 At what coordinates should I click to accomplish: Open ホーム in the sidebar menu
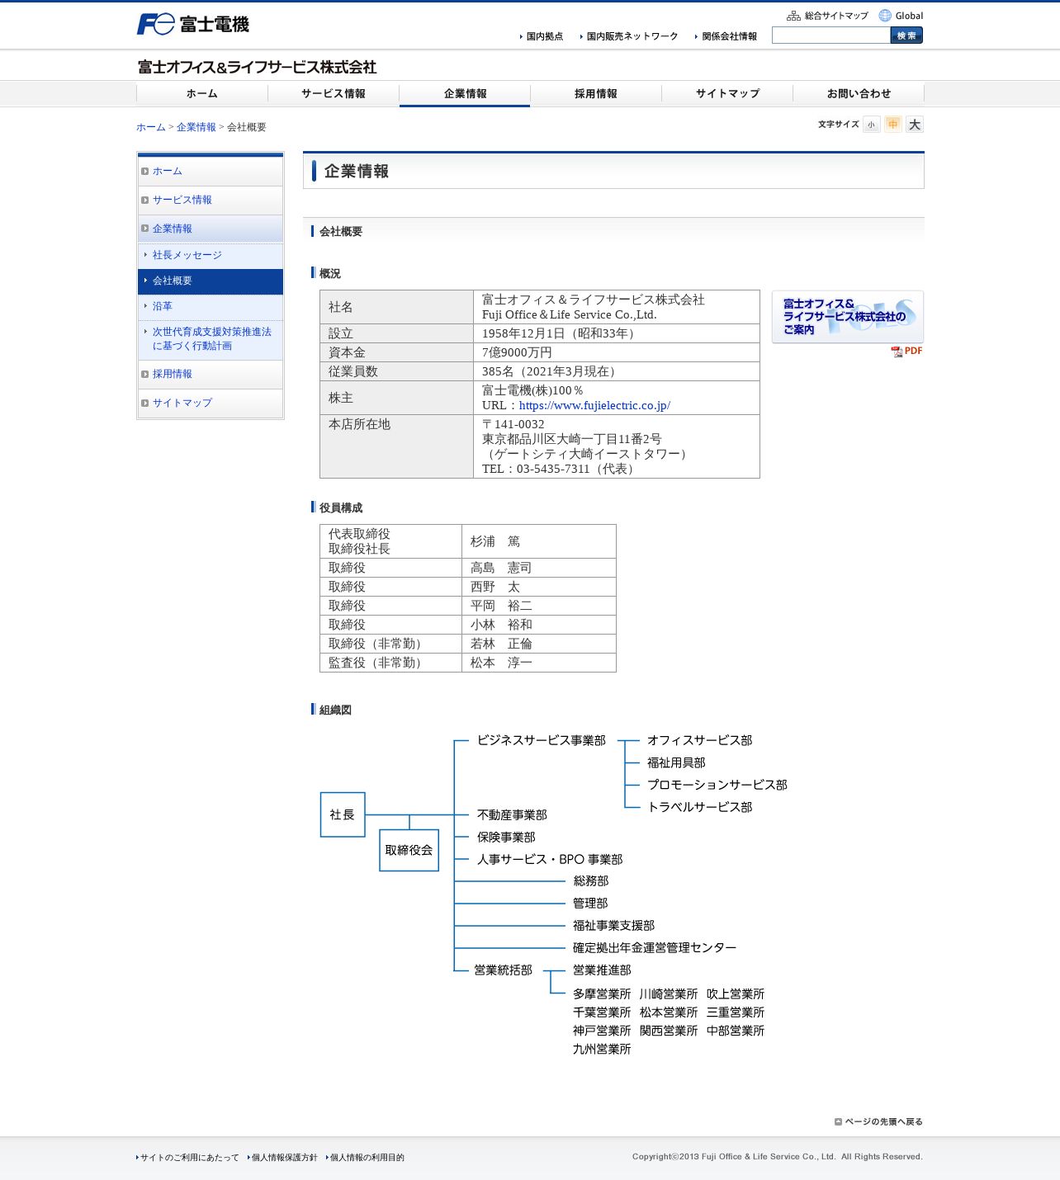211,172
